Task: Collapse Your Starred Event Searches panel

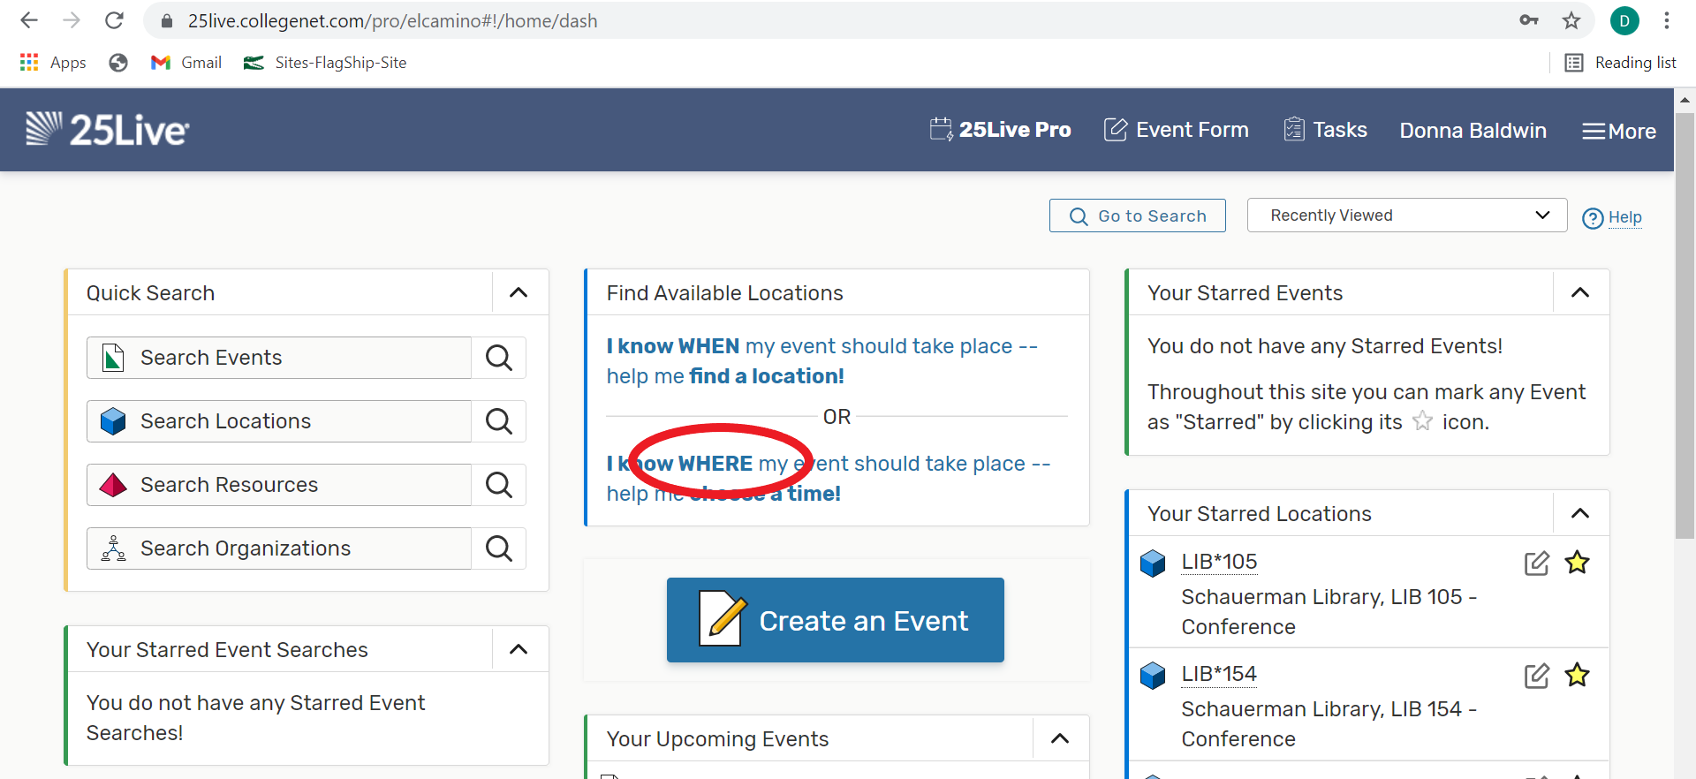Action: point(519,649)
